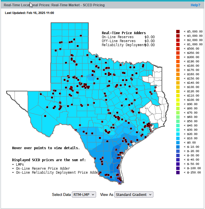The image size is (205, 209).
Task: Click the < $2,000.00 legend color swatch
Action: tap(178, 40)
